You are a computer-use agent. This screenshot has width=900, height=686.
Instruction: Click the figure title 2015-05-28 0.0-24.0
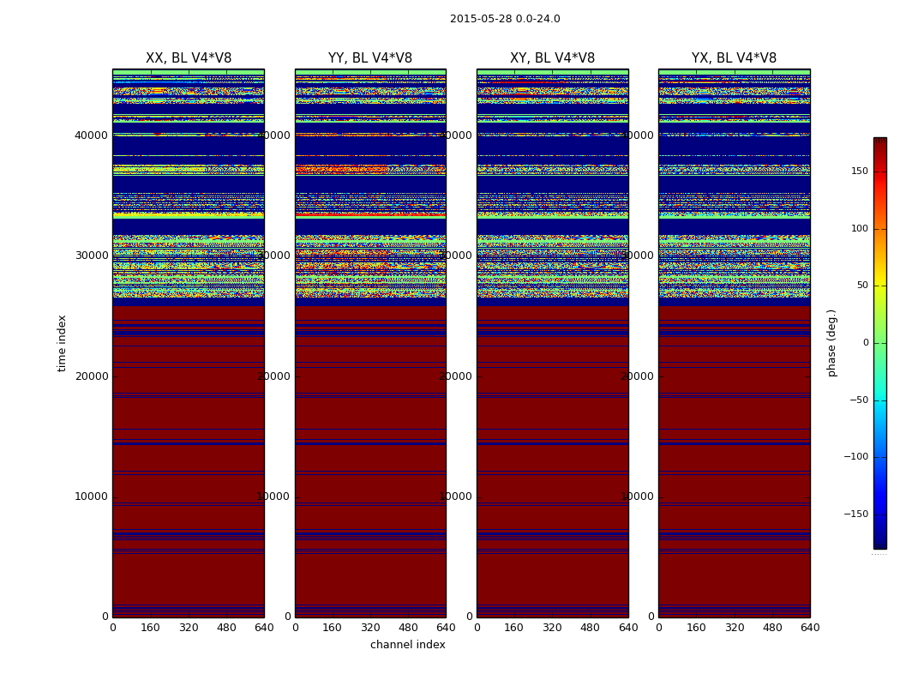pyautogui.click(x=505, y=19)
